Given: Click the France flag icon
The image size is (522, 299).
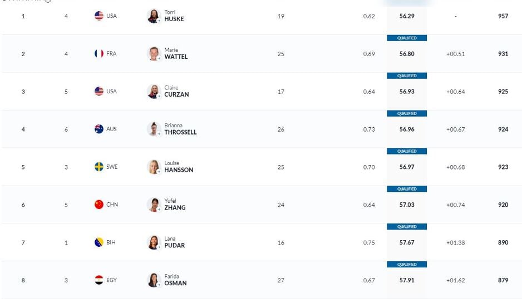Looking at the screenshot, I should pos(99,54).
